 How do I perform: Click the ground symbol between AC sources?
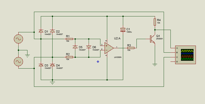(27, 56)
